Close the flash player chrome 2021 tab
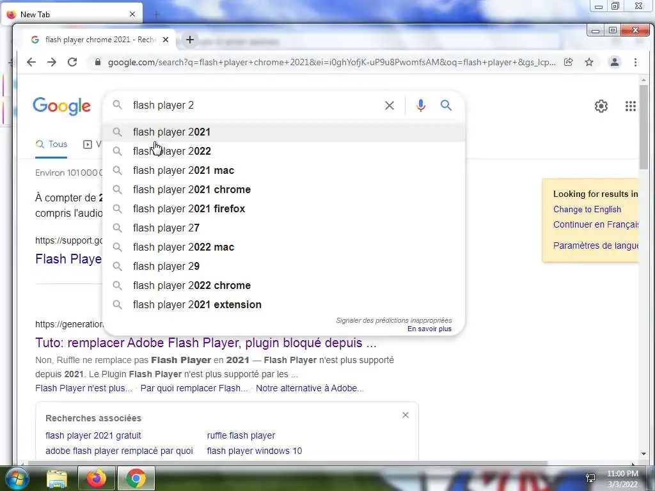The image size is (655, 491). 166,40
